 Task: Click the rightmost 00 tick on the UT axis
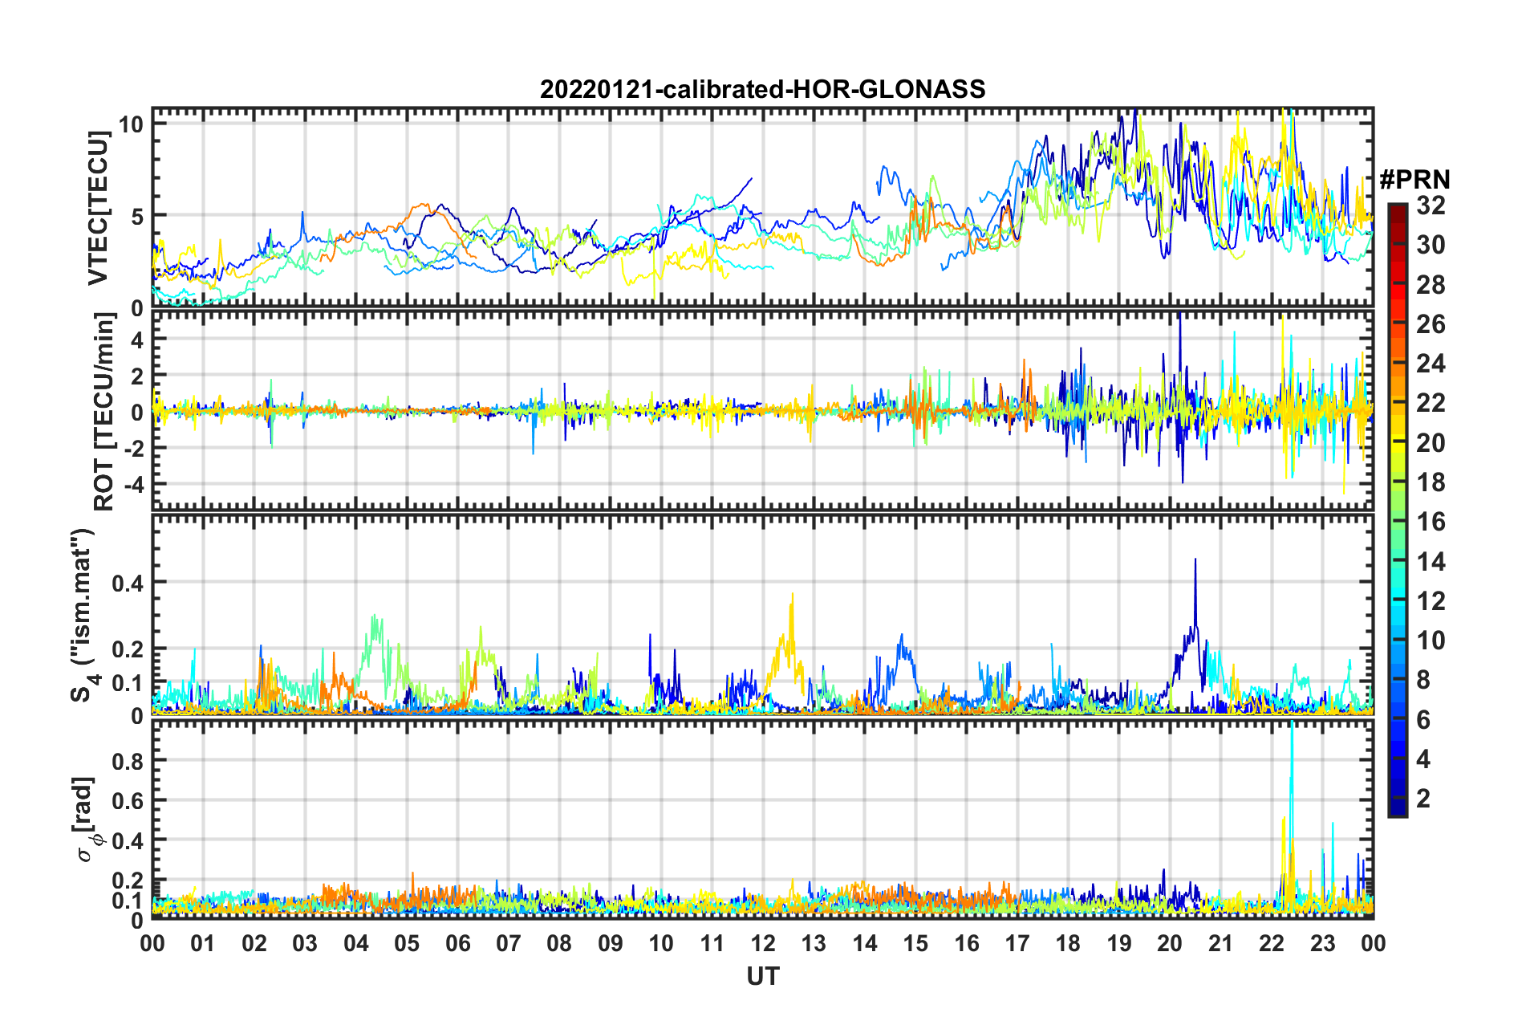coord(1374,942)
